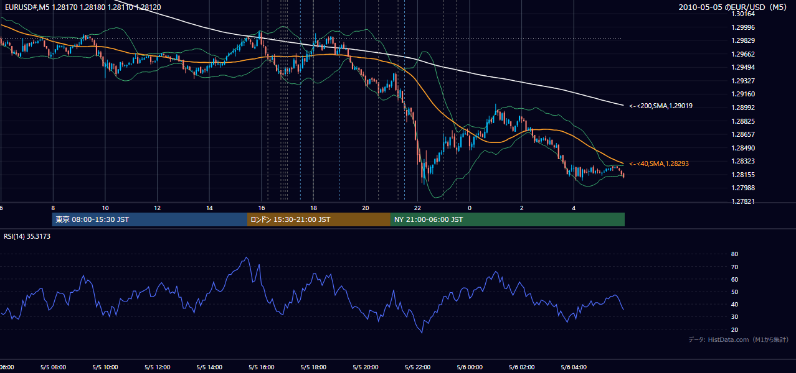Screen dimensions: 796x373
Task: Click price axis label 1.29160
Action: click(x=743, y=94)
